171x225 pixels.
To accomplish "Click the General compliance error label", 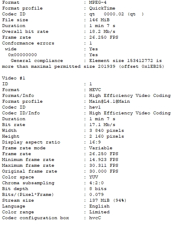I will [x=37, y=61].
